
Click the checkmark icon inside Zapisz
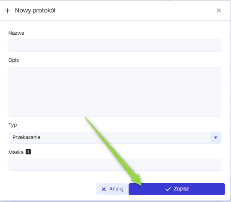point(168,189)
